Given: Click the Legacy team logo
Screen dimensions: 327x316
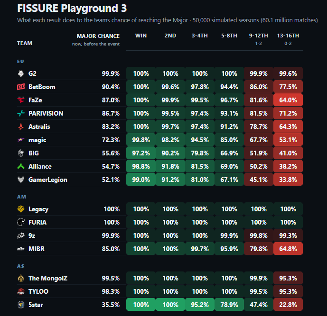Looking at the screenshot, I should [21, 209].
